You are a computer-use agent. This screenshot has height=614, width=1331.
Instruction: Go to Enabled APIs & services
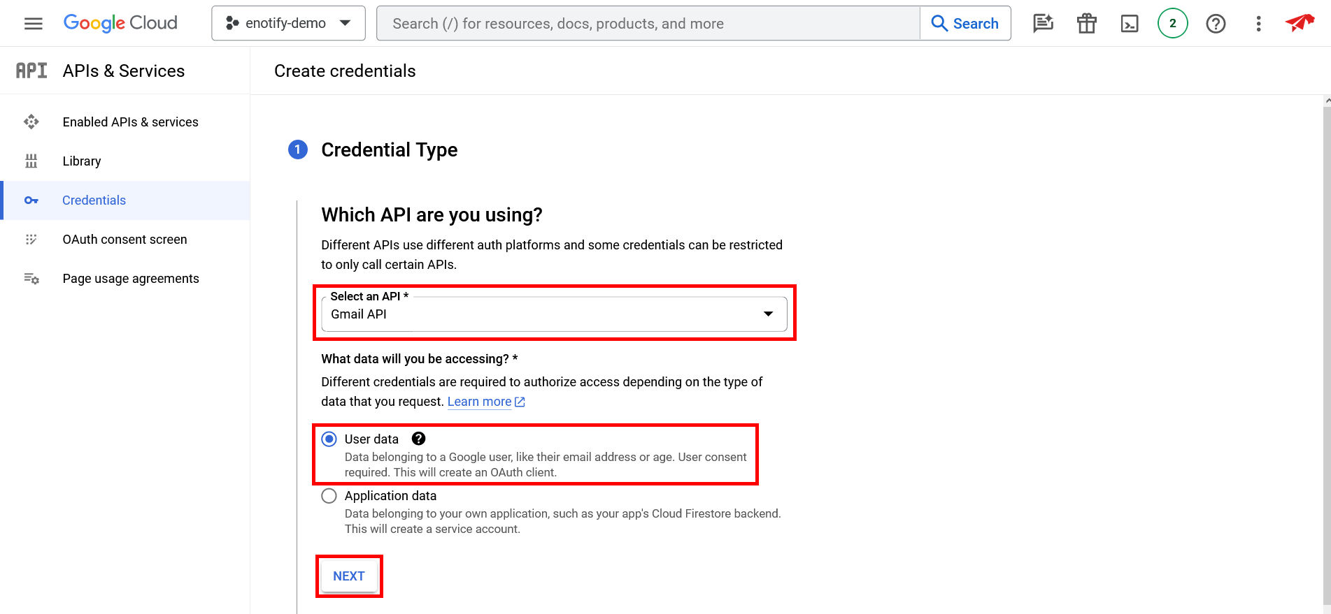click(130, 122)
